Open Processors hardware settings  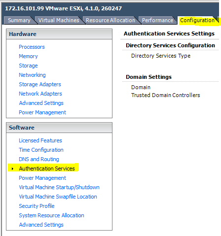(32, 47)
